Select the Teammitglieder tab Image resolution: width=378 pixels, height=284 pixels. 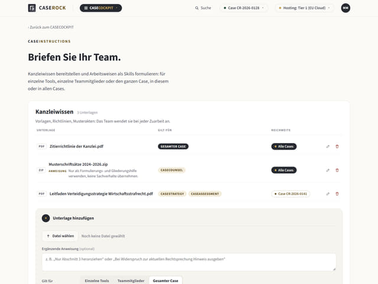pyautogui.click(x=131, y=281)
